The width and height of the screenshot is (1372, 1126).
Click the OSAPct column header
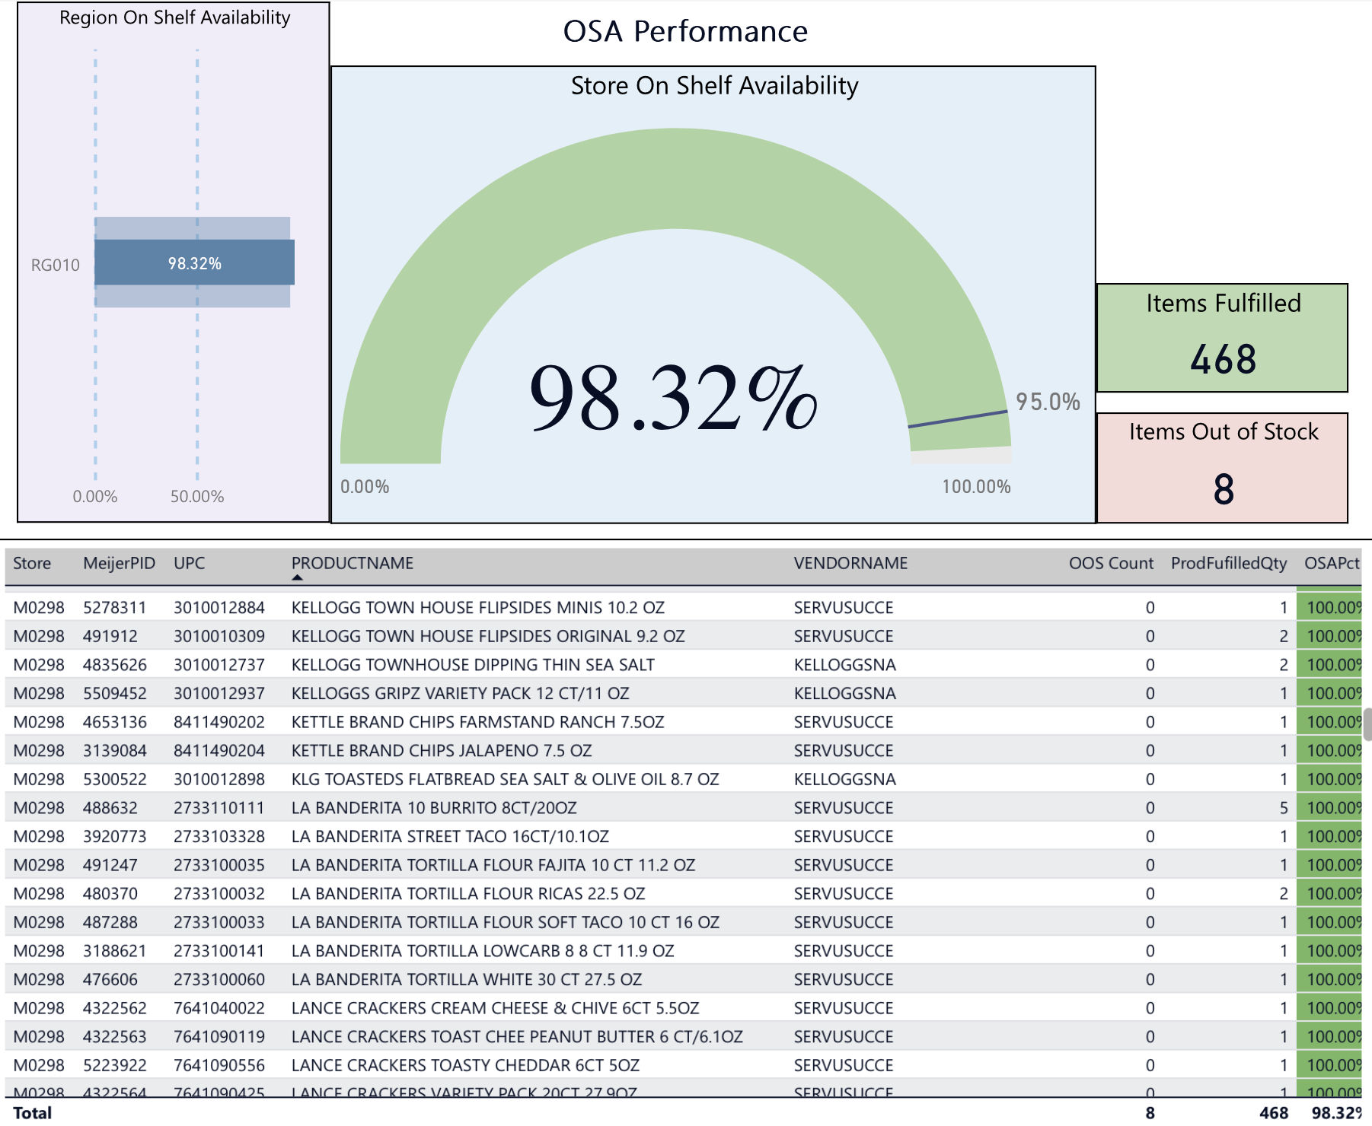[1331, 564]
